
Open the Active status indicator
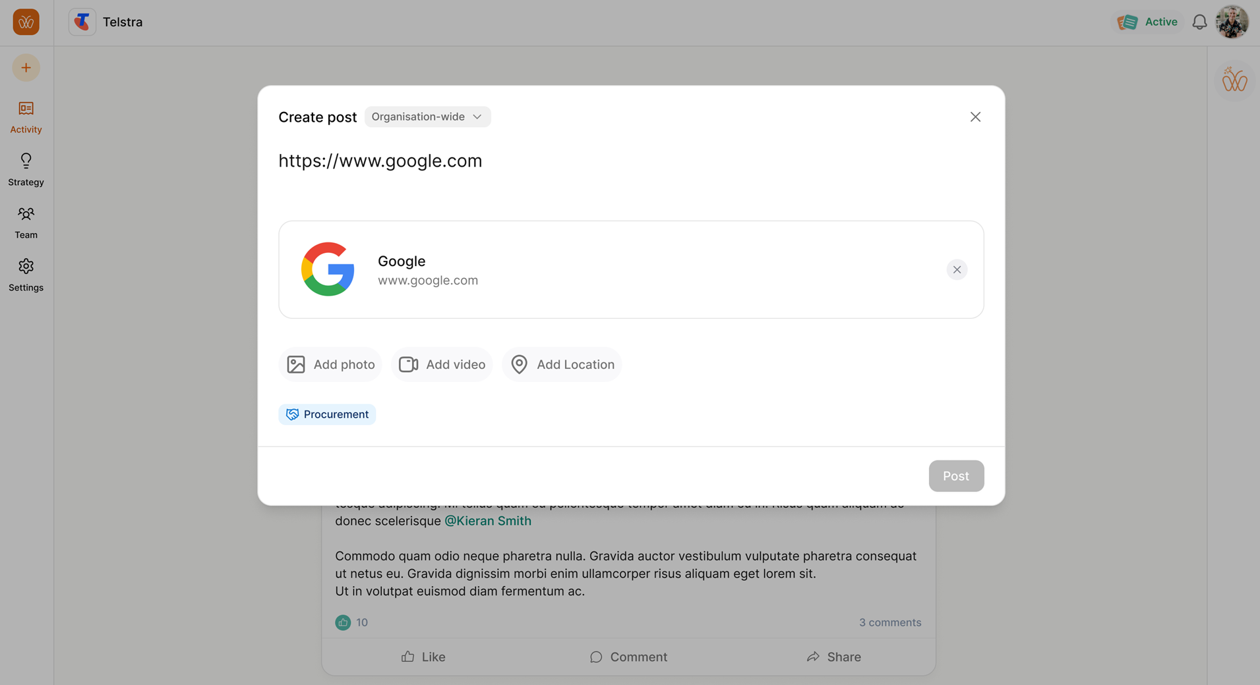1147,22
